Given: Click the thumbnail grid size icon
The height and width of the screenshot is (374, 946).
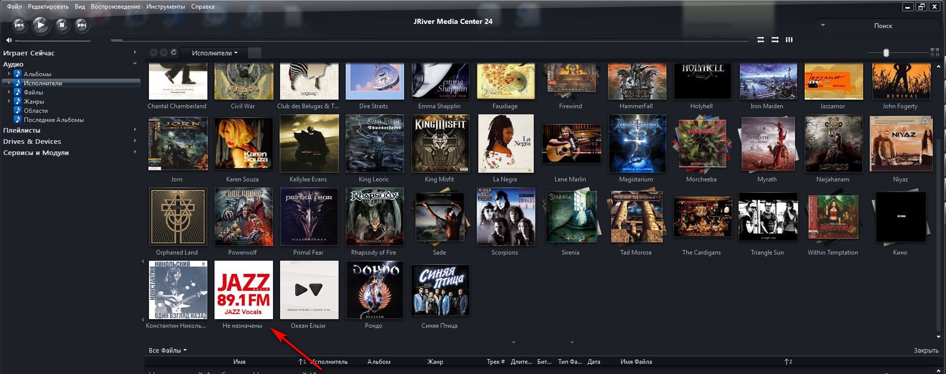Looking at the screenshot, I should tap(934, 52).
